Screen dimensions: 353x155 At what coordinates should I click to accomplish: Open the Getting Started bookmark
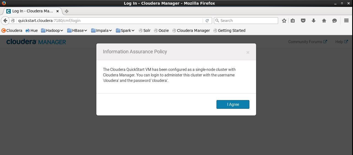tap(229, 31)
